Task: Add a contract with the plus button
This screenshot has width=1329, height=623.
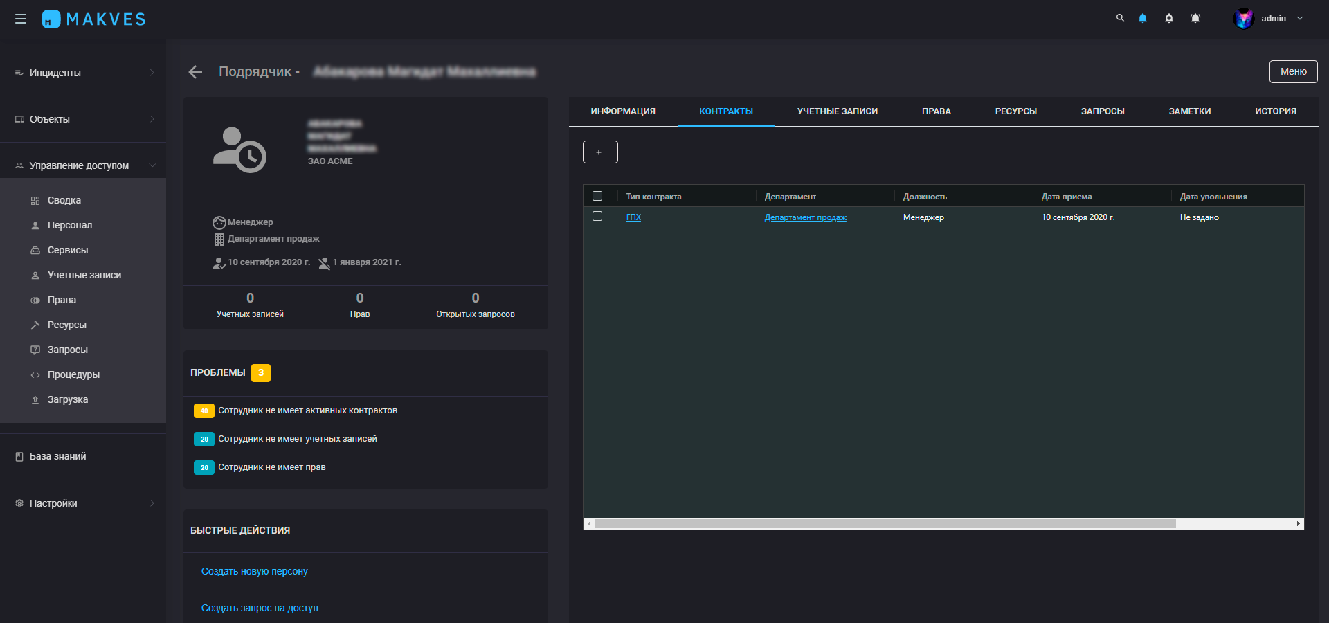Action: pos(599,152)
